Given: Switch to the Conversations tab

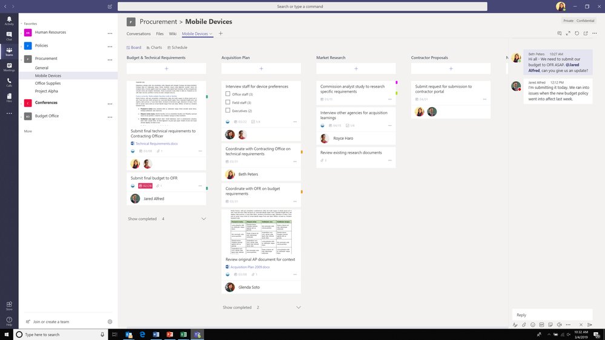Looking at the screenshot, I should pyautogui.click(x=139, y=34).
